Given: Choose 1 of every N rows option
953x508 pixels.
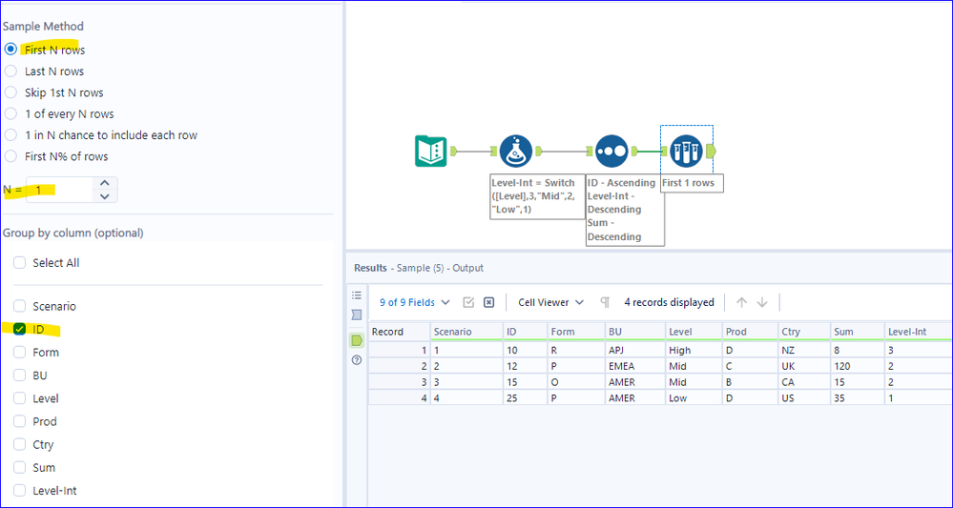Looking at the screenshot, I should (10, 113).
